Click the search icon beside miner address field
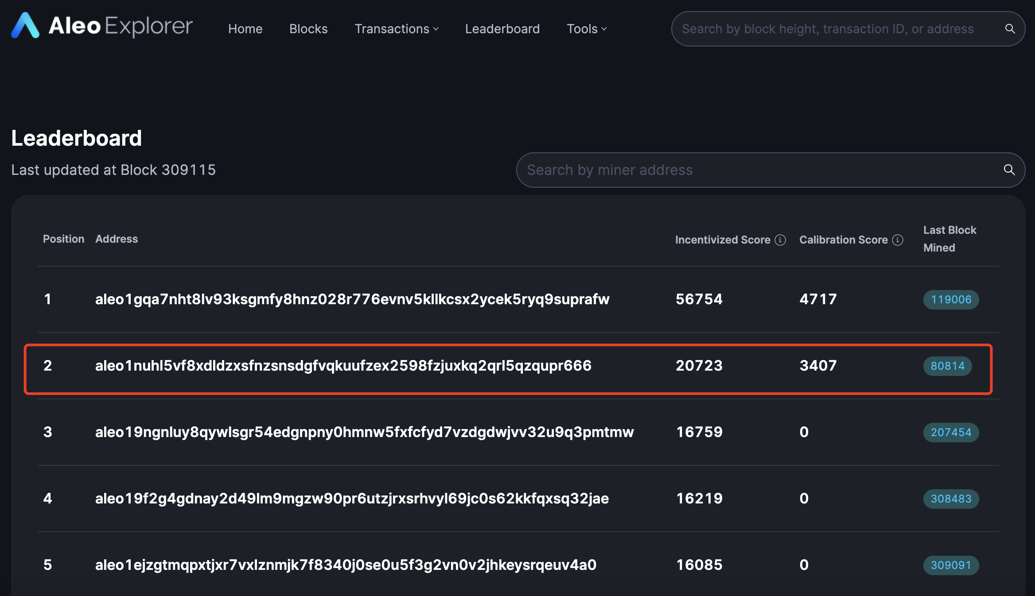Screen dimensions: 1035x596 click(1009, 170)
